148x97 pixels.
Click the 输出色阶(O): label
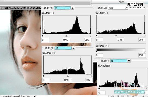pos(102,46)
